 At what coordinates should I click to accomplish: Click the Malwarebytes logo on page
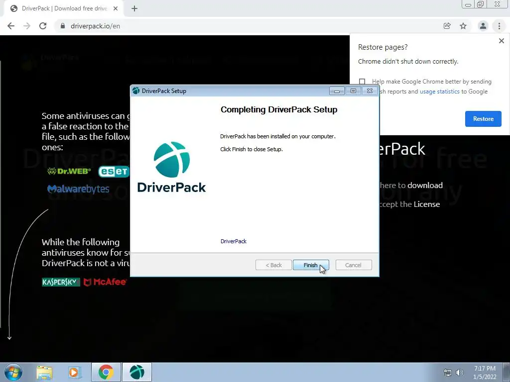click(78, 189)
